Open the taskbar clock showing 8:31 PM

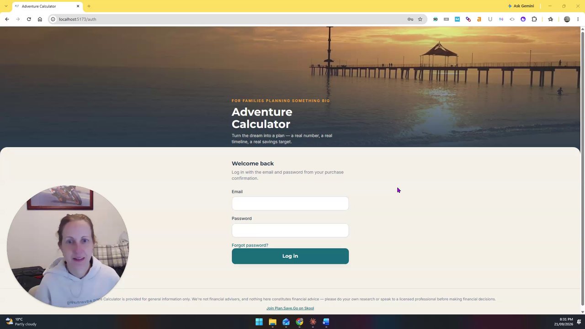[563, 322]
